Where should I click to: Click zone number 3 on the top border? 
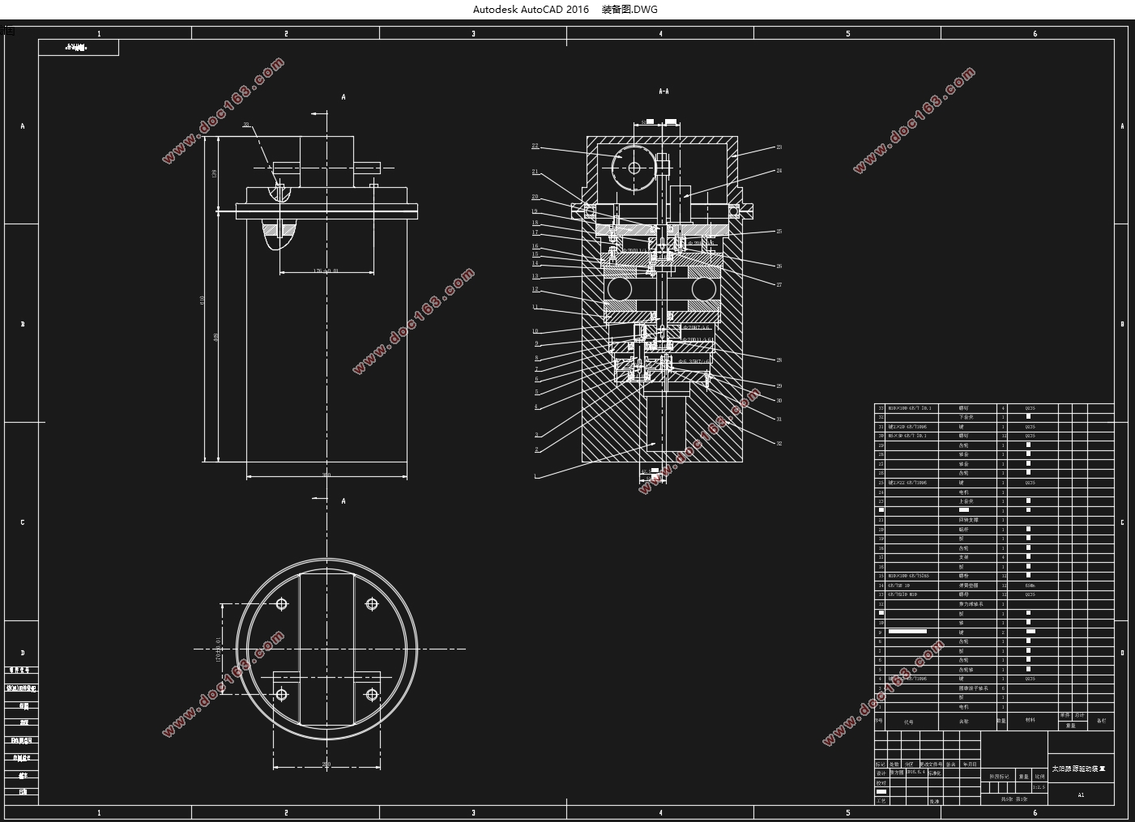[x=473, y=34]
